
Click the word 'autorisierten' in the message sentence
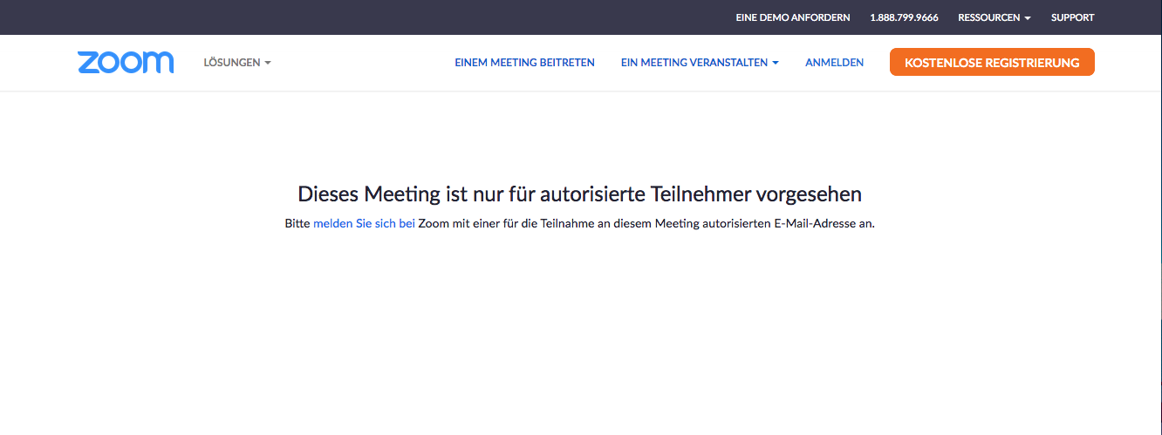coord(736,223)
